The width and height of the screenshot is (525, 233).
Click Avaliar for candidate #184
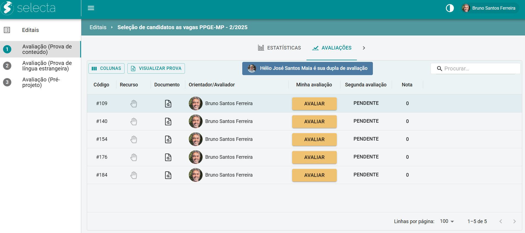[314, 175]
